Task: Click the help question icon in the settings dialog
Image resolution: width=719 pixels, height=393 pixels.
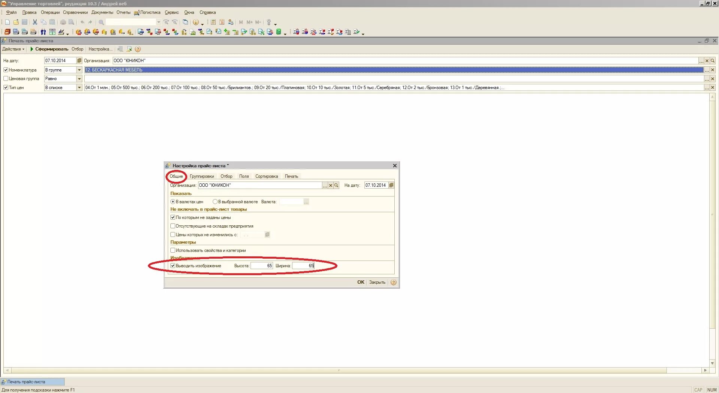Action: tap(394, 282)
